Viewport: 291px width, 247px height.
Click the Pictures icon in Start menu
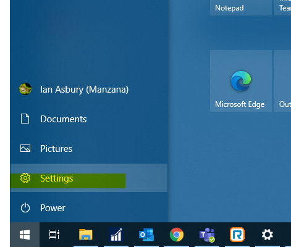coord(25,148)
